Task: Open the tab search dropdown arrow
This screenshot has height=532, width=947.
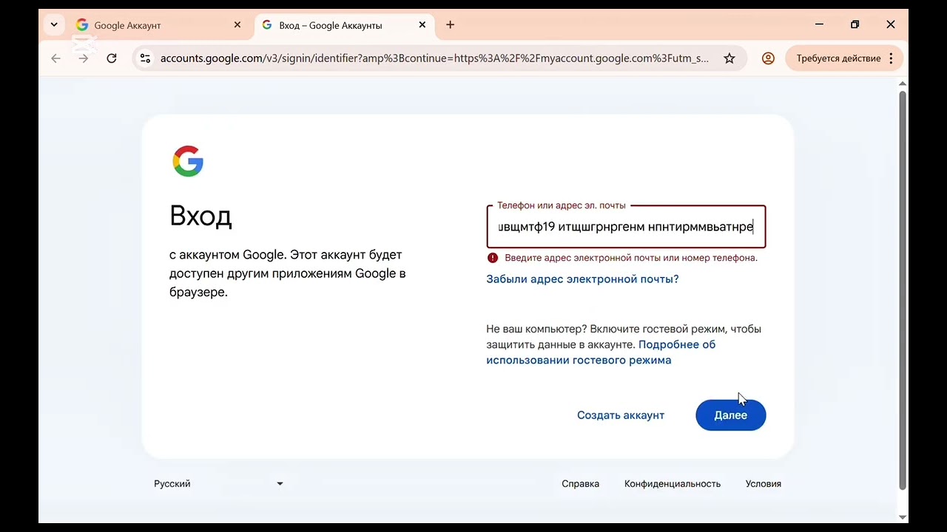Action: tap(54, 24)
